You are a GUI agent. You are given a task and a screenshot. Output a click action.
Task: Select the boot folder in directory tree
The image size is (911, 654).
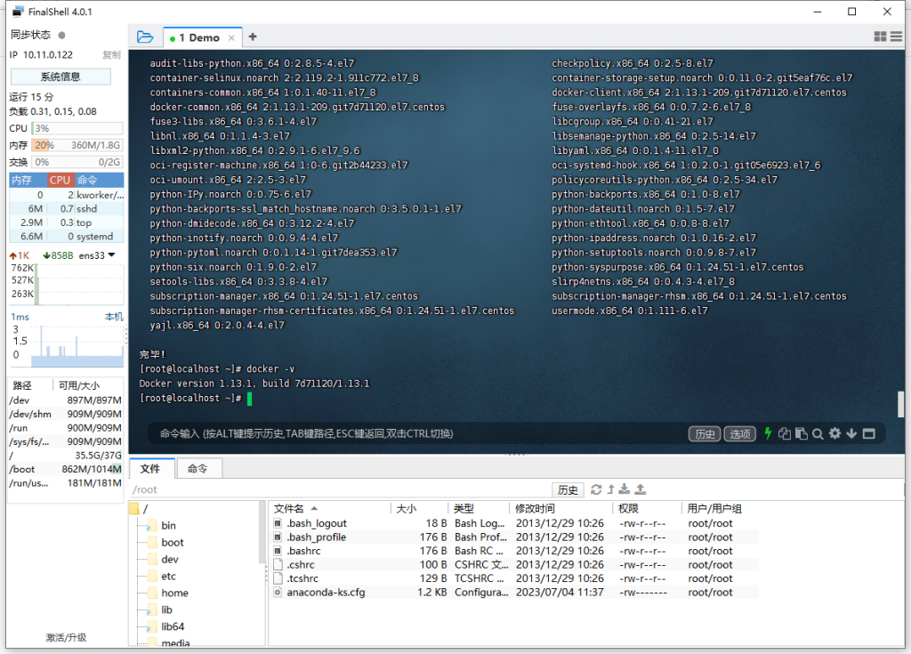pos(172,543)
